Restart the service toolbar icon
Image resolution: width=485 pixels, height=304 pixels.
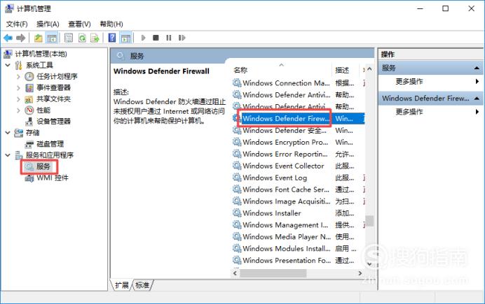[x=182, y=38]
